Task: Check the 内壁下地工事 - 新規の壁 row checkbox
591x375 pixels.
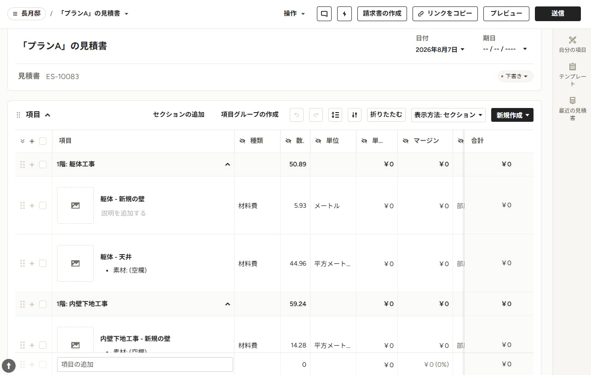Action: [x=43, y=345]
